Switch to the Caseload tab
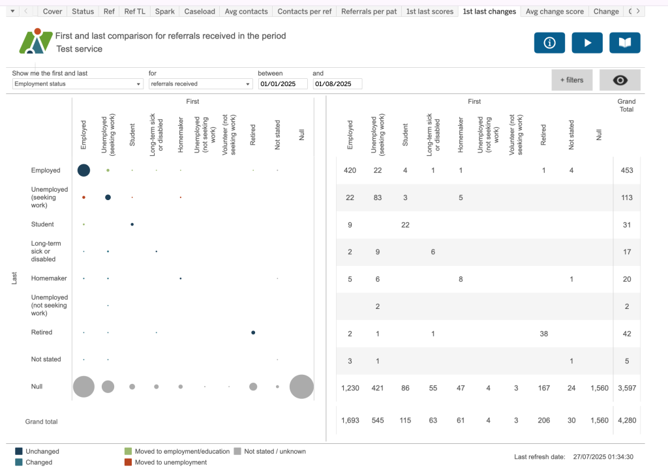Image resolution: width=668 pixels, height=470 pixels. [x=199, y=11]
